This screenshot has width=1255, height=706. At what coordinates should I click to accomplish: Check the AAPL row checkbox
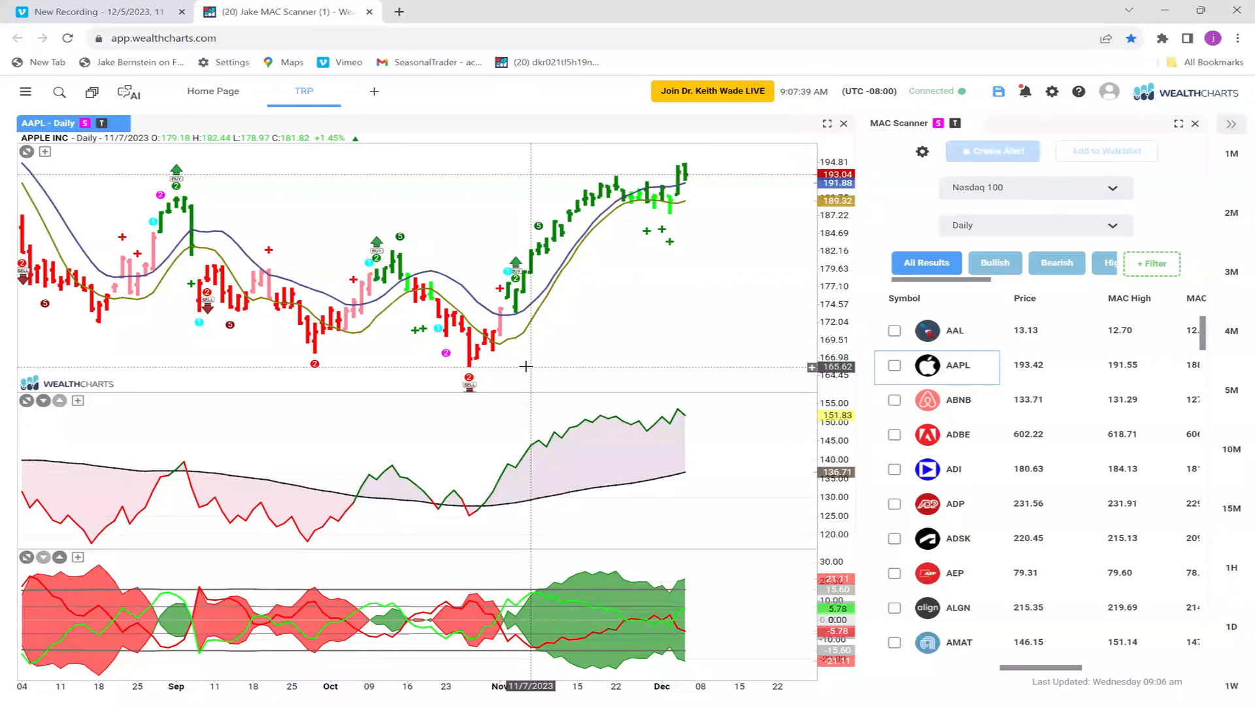tap(894, 365)
